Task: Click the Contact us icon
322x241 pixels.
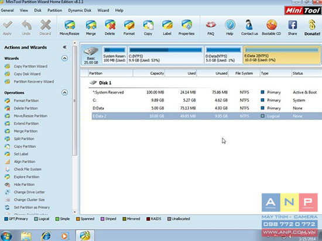Action: tap(249, 25)
